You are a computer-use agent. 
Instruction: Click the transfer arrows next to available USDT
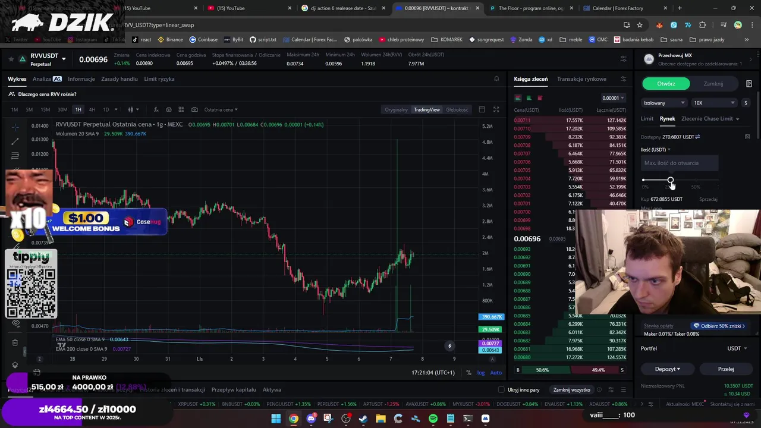697,137
